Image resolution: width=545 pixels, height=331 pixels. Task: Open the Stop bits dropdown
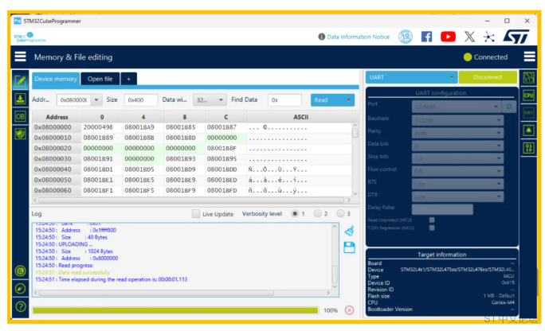point(457,158)
